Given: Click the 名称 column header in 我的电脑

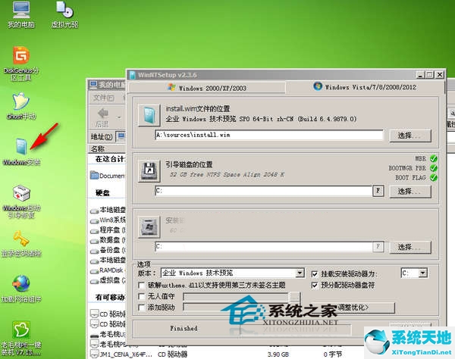Looking at the screenshot, I should click(x=107, y=149).
